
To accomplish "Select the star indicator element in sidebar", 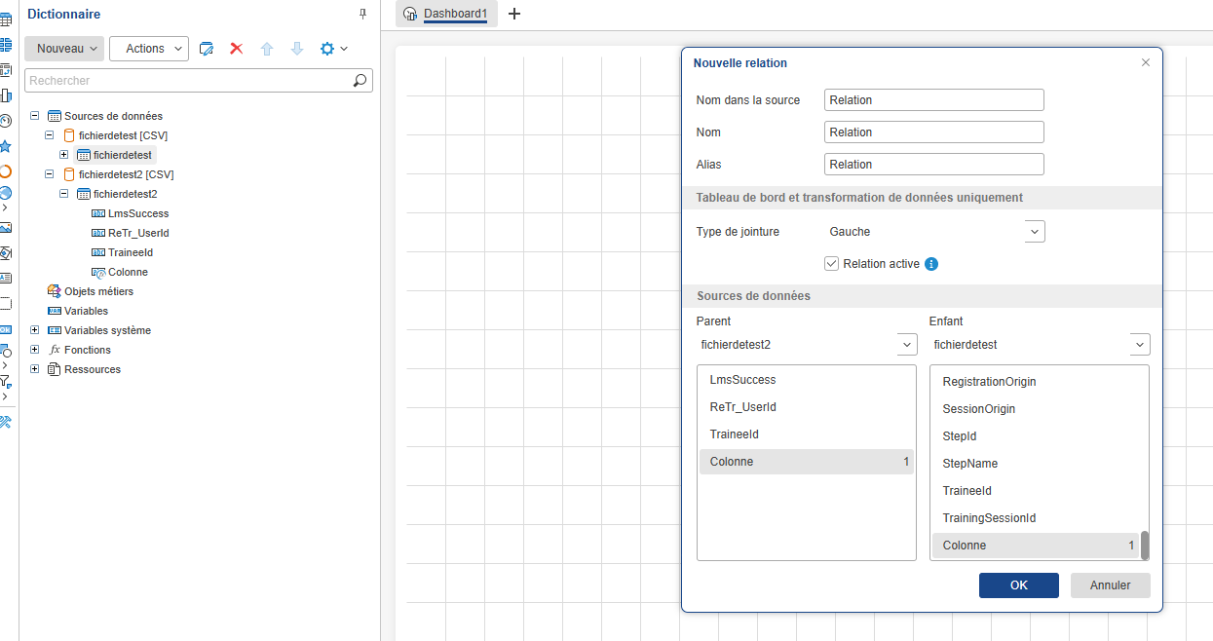I will tap(5, 146).
